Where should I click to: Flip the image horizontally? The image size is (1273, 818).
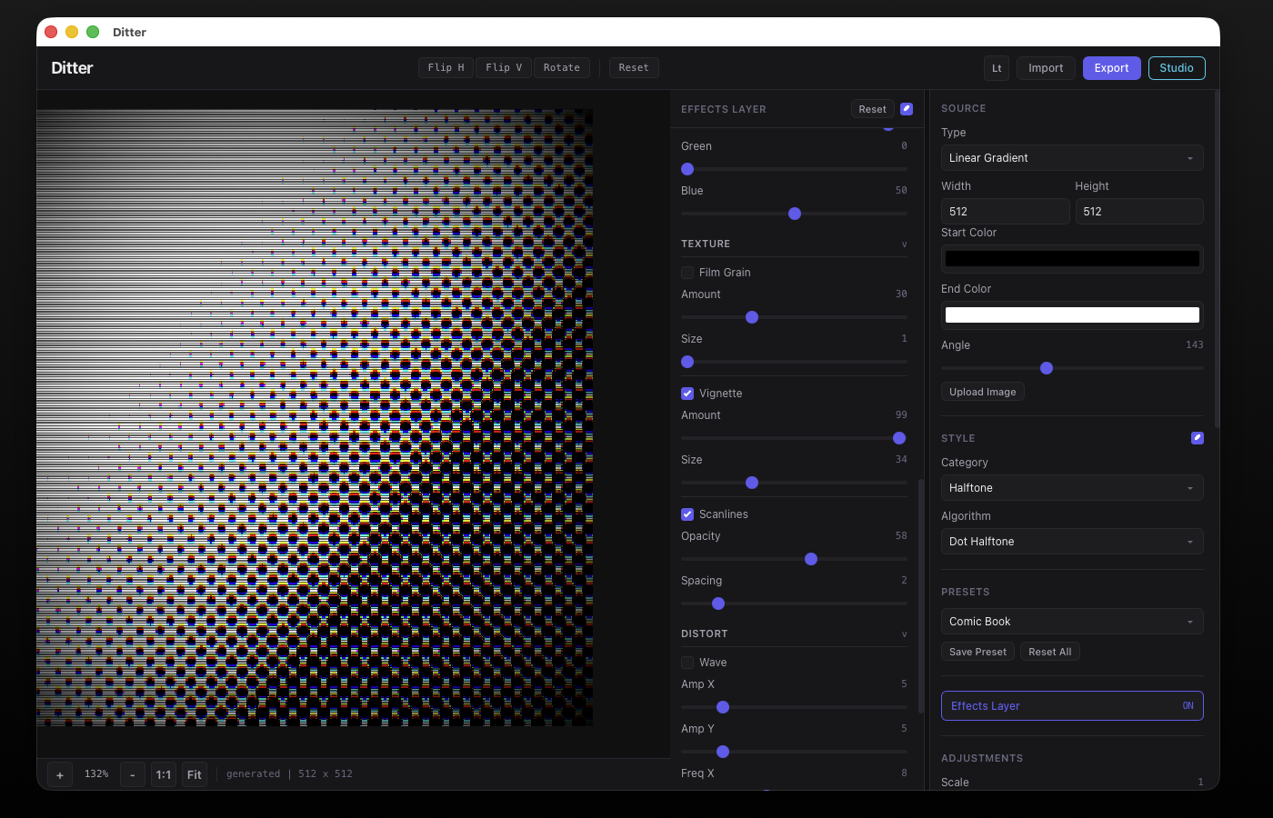point(446,68)
